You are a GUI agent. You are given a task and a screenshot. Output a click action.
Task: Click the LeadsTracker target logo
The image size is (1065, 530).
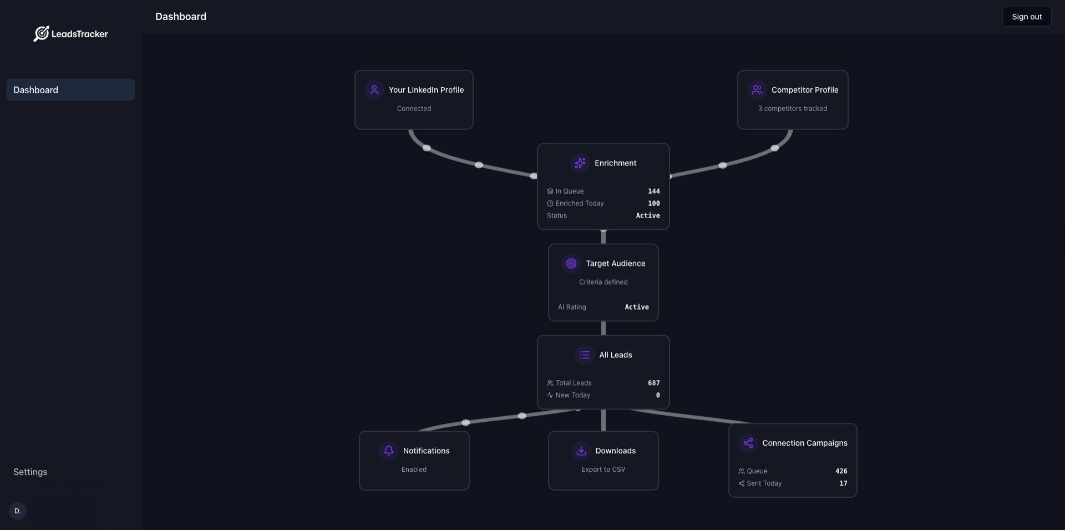41,33
